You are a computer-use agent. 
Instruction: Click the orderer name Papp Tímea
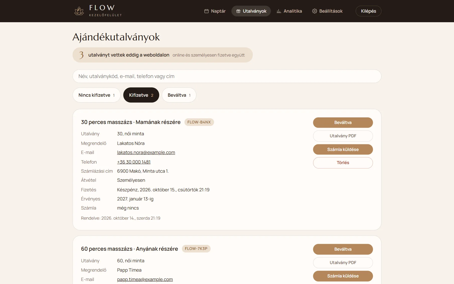tap(129, 270)
